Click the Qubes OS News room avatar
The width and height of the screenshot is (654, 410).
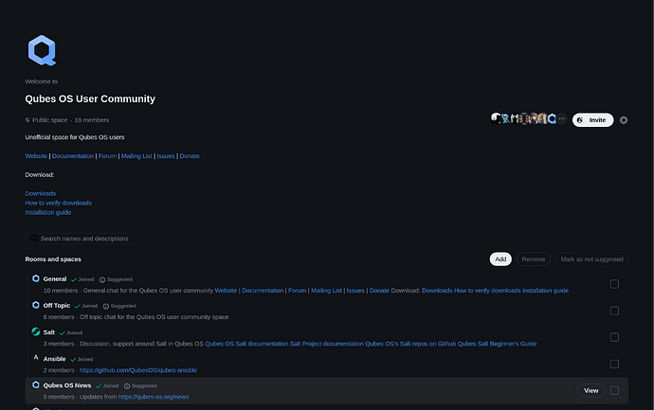click(35, 385)
